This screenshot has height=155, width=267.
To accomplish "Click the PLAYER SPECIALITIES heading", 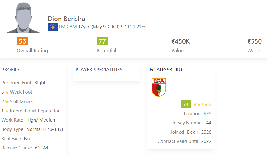I will [99, 70].
